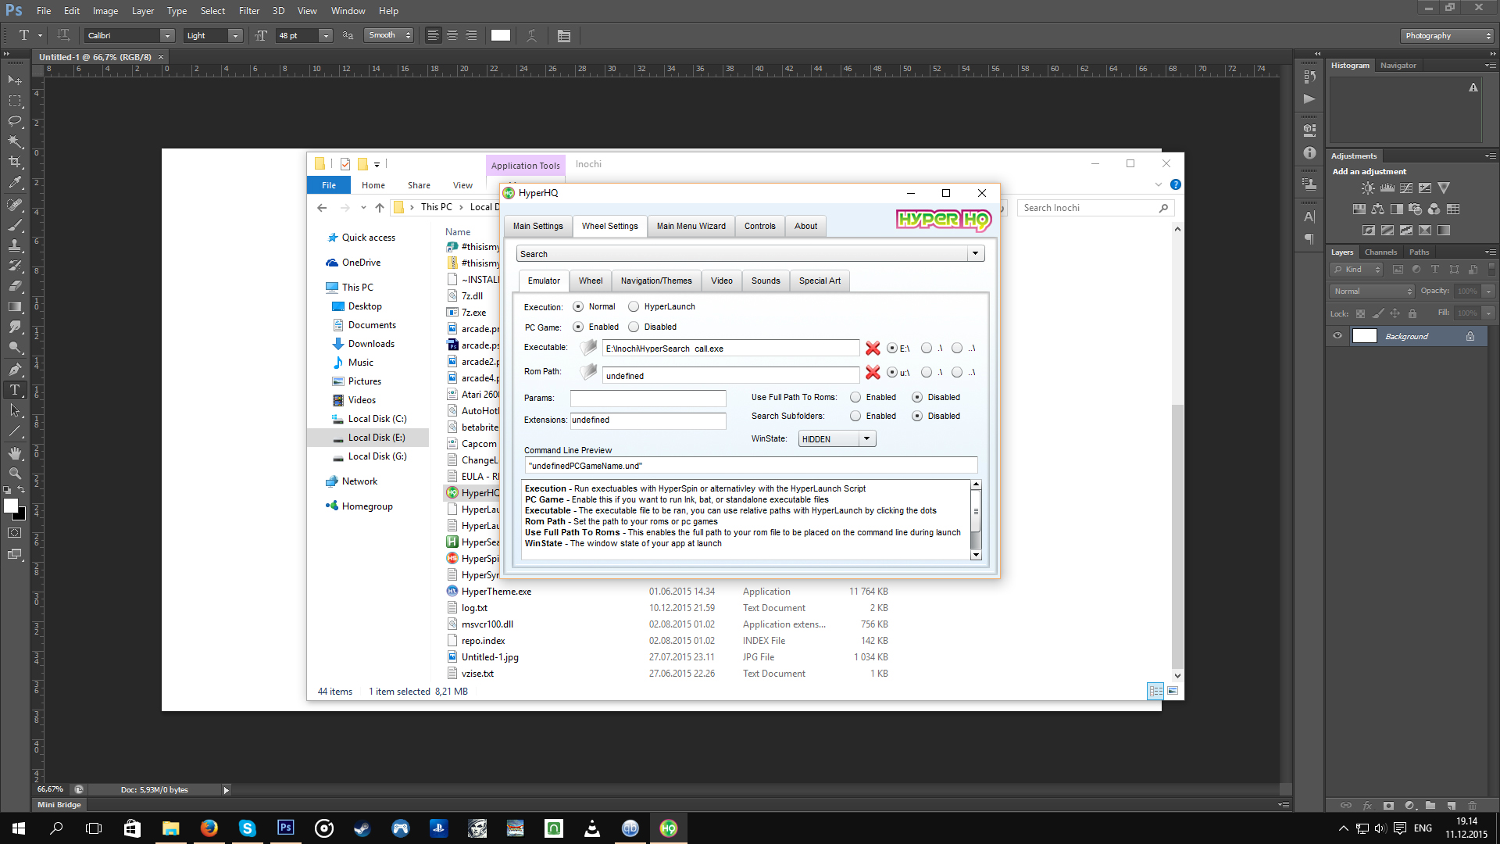Open the File tab in Explorer
Viewport: 1500px width, 844px height.
pyautogui.click(x=329, y=185)
